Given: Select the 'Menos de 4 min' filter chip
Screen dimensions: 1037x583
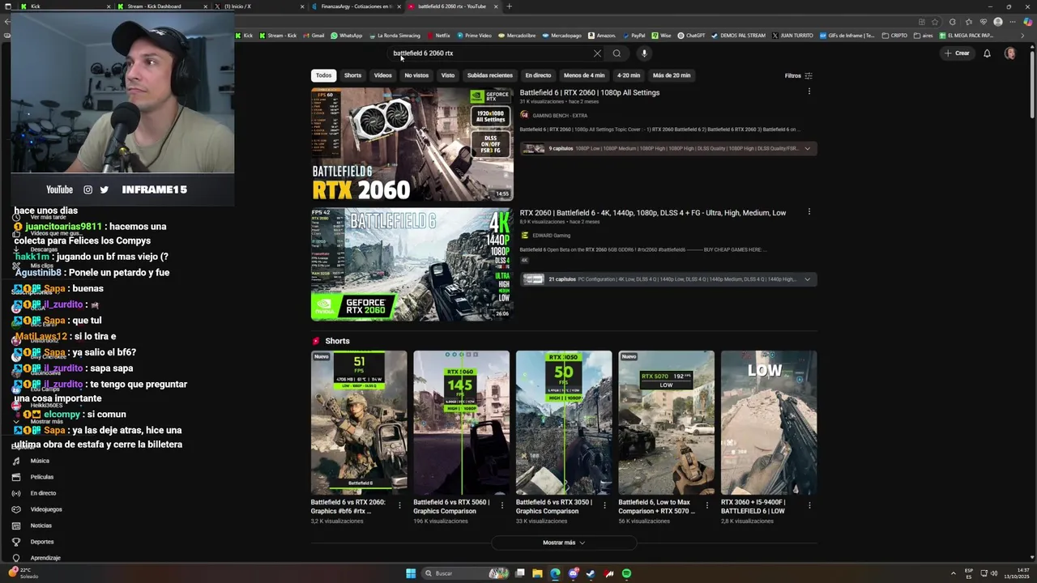Looking at the screenshot, I should point(584,75).
